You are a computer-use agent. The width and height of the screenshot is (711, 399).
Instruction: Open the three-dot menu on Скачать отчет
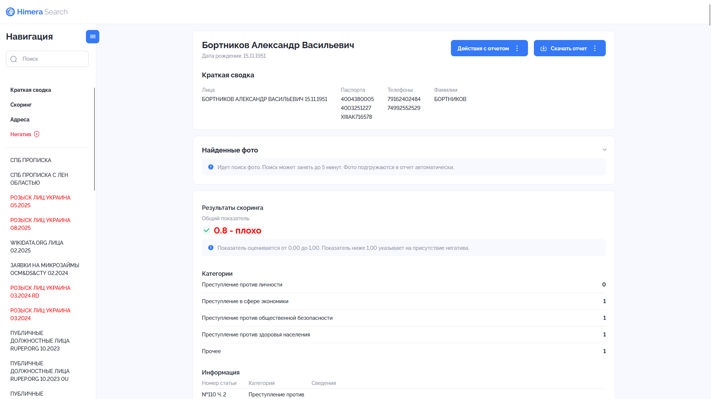(x=595, y=48)
